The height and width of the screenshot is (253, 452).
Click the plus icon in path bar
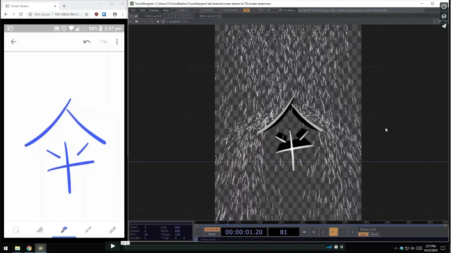pos(152,22)
